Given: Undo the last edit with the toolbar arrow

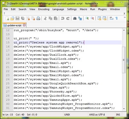Looking at the screenshot, I should tap(63, 18).
